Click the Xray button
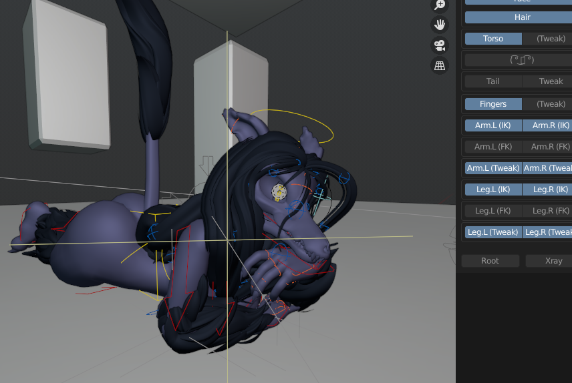Screen dimensions: 572x383 tap(549, 260)
